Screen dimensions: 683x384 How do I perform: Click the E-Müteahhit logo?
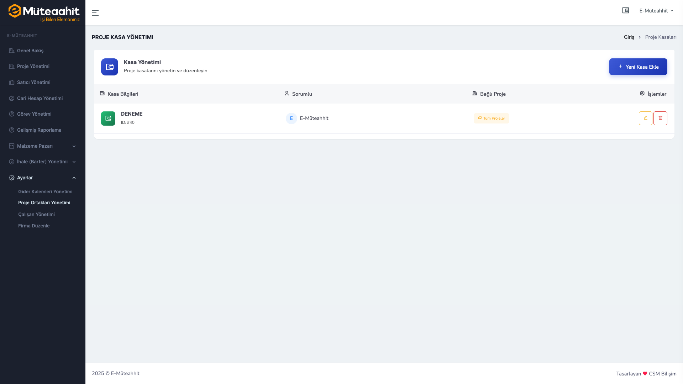pos(44,13)
